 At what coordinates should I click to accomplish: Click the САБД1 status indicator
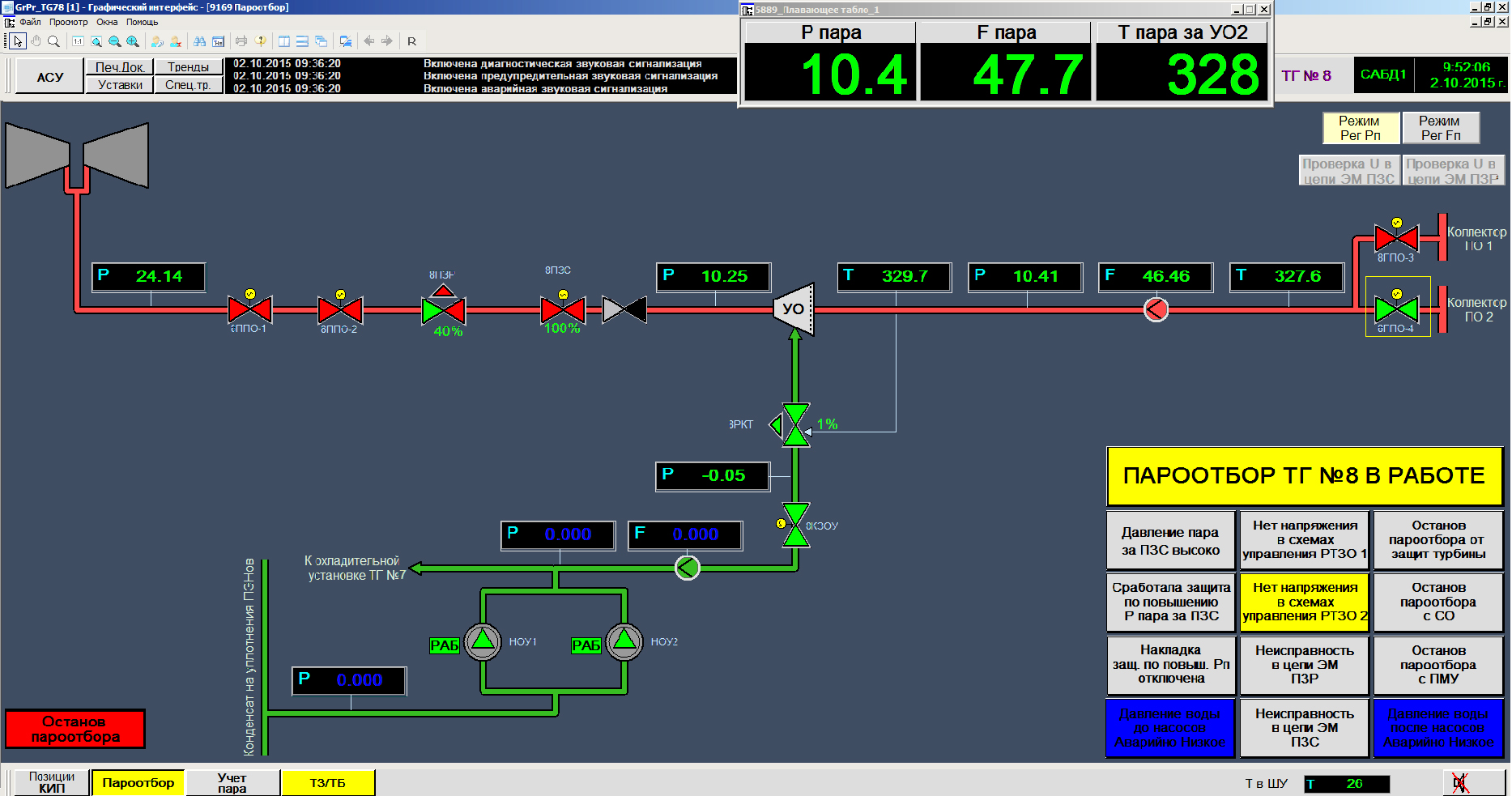pos(1383,75)
